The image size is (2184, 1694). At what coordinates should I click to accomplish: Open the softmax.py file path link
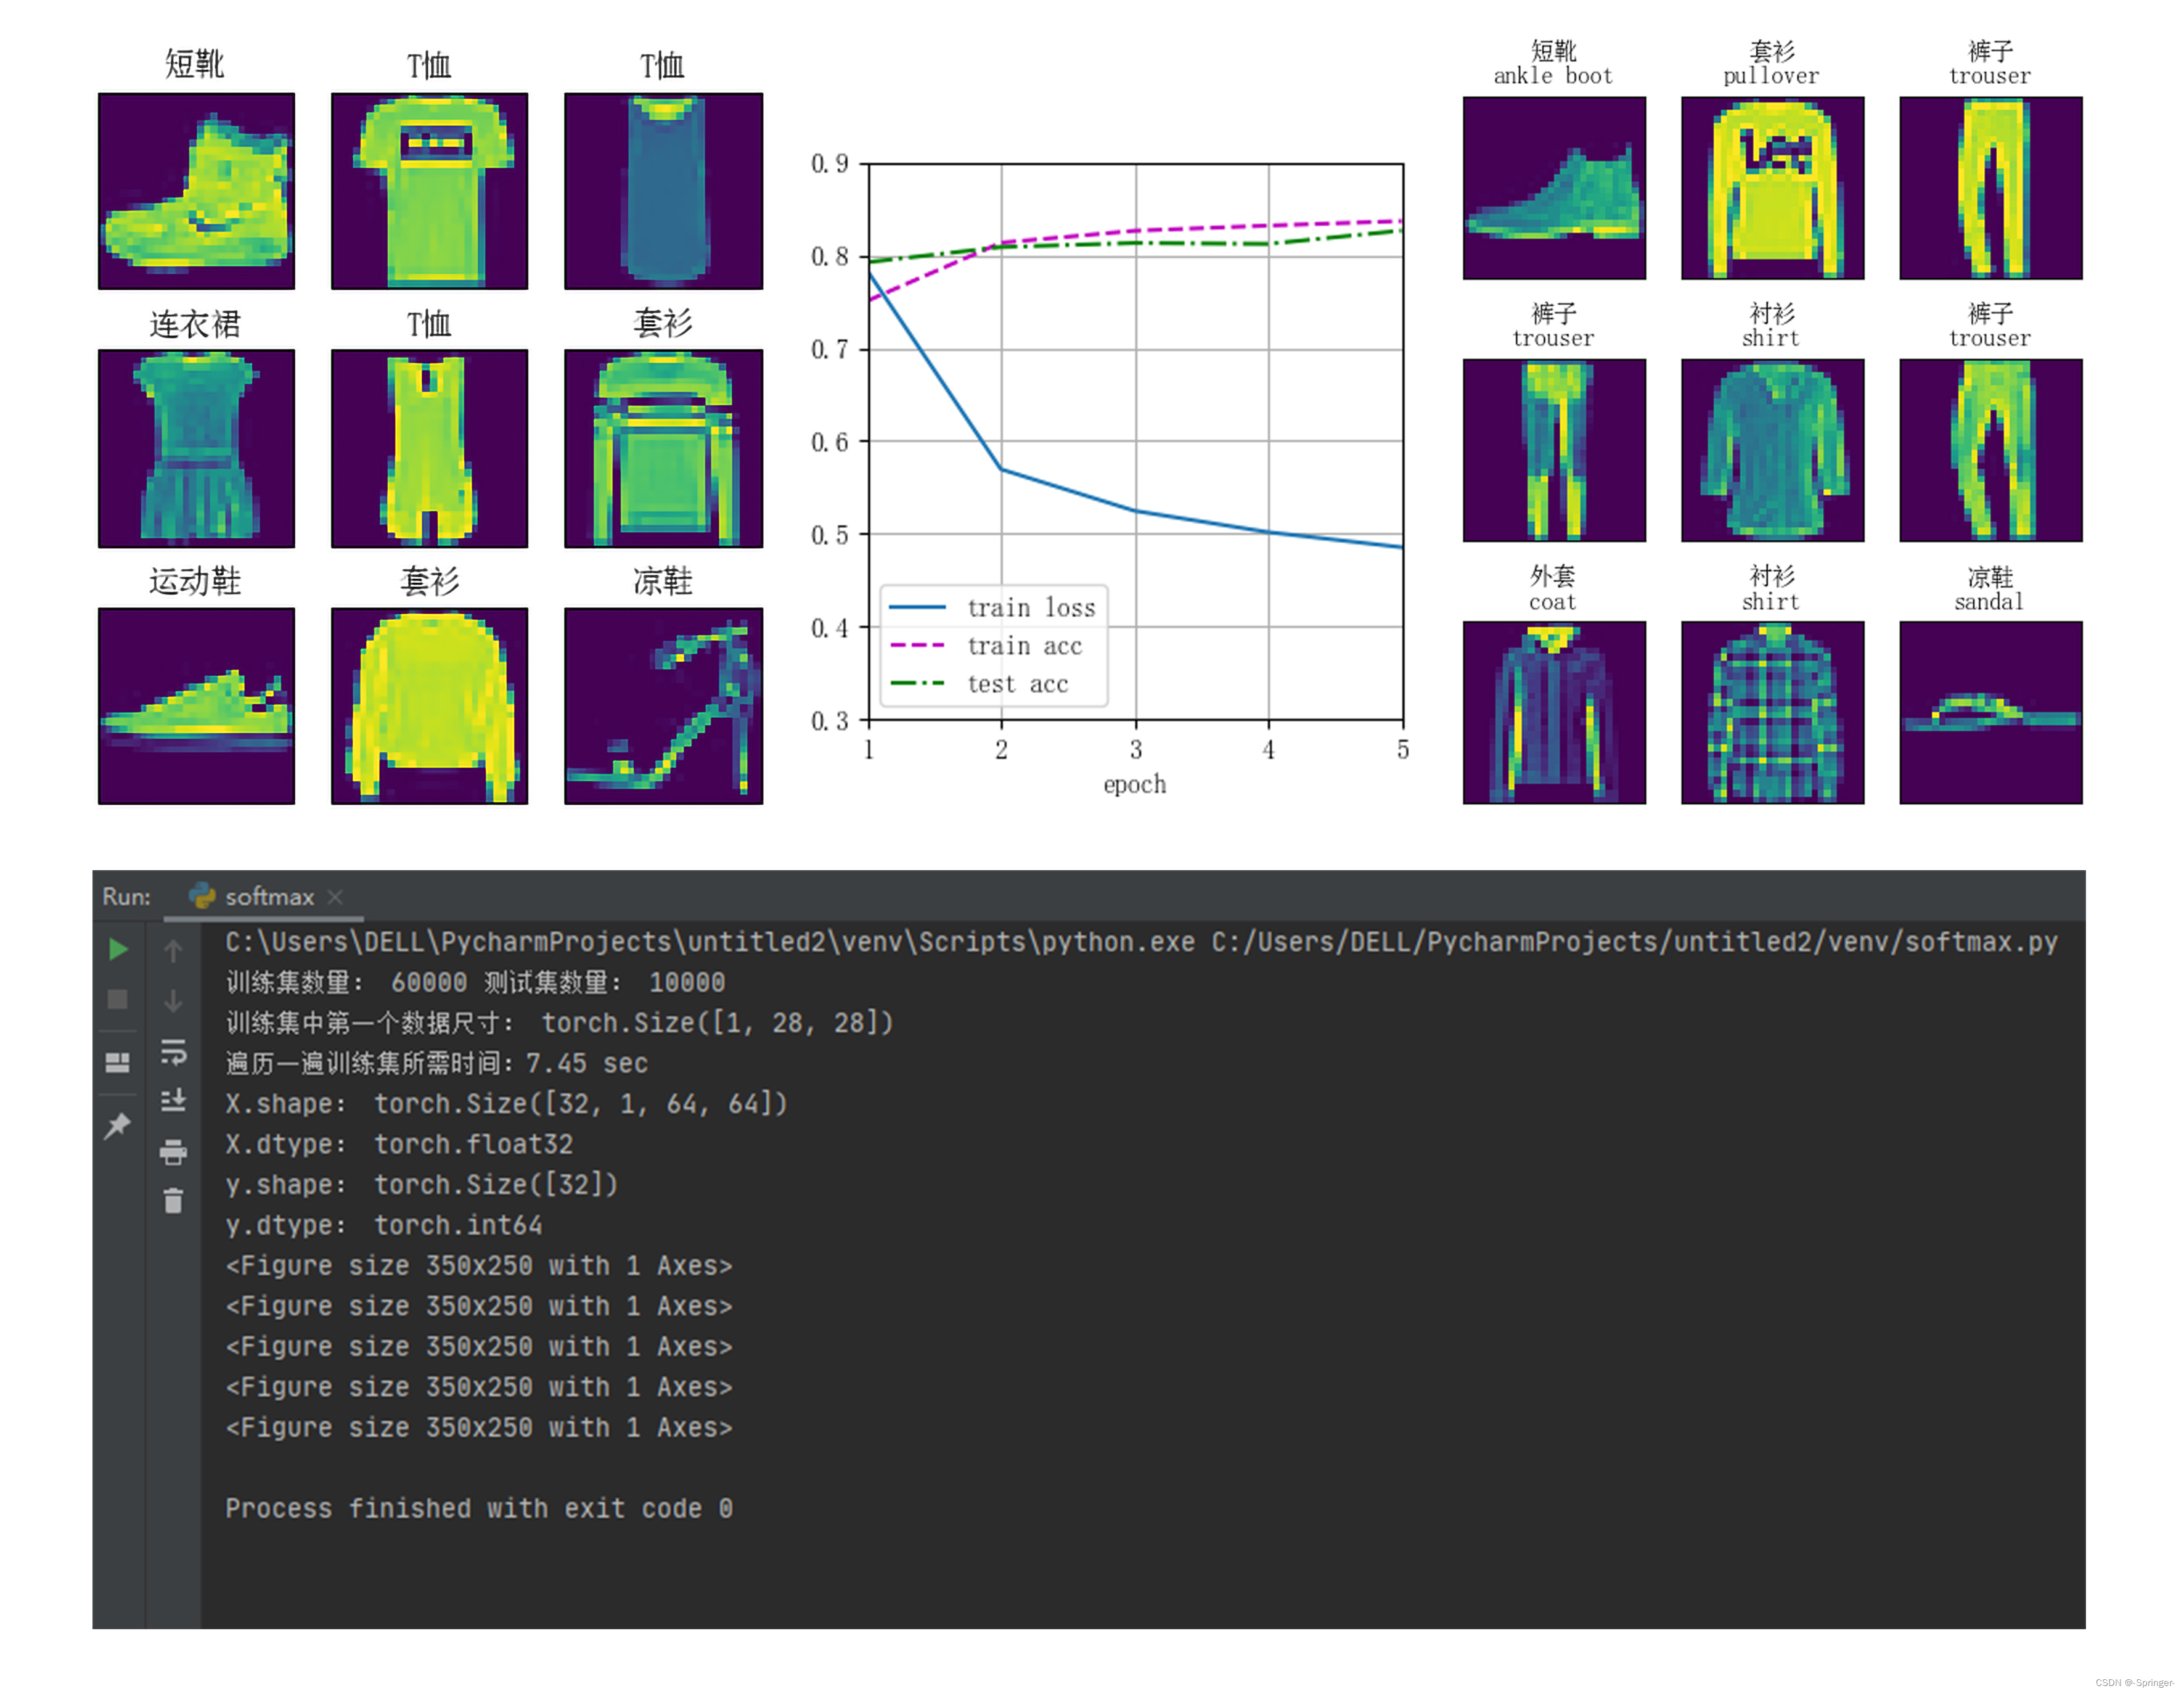1634,942
